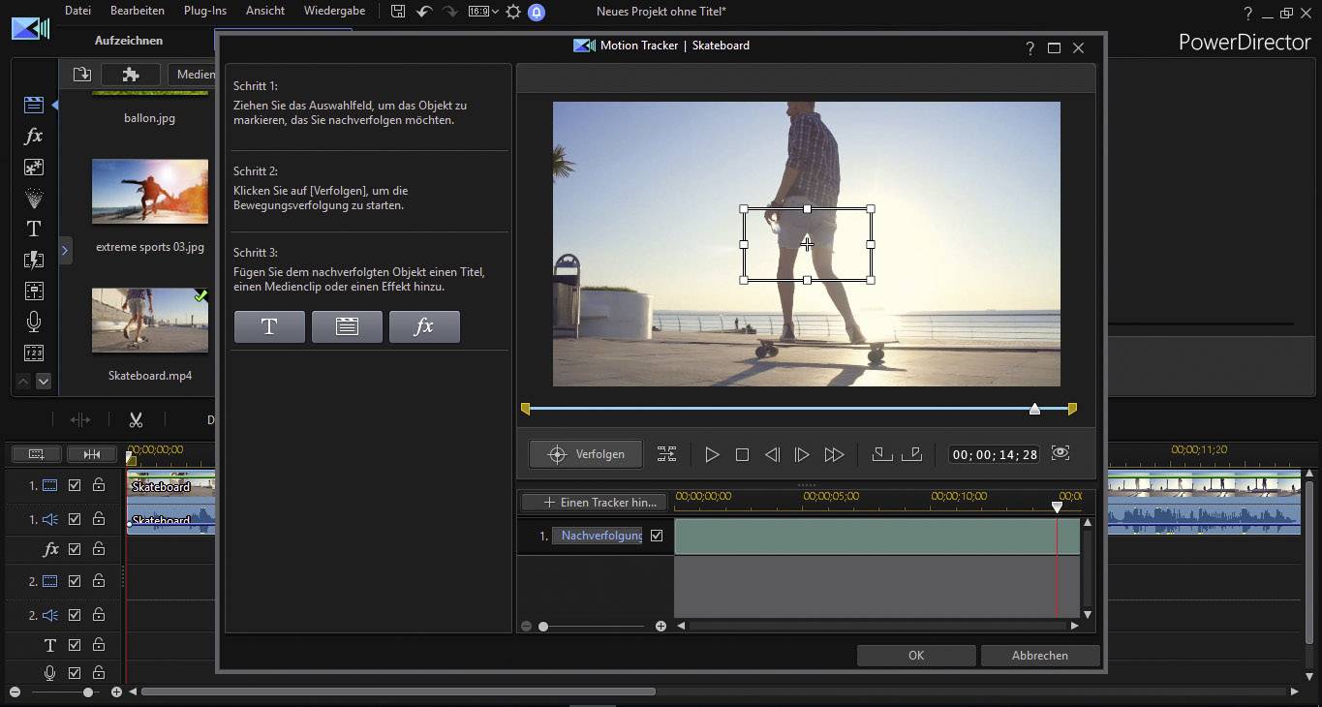Fast forward the tracker preview
Viewport: 1322px width, 707px height.
[833, 454]
